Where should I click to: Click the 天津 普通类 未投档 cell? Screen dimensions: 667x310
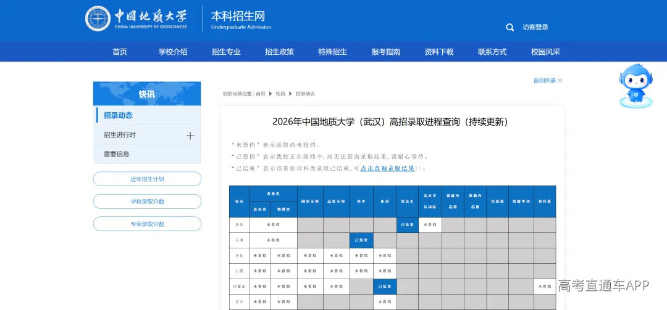tap(273, 240)
